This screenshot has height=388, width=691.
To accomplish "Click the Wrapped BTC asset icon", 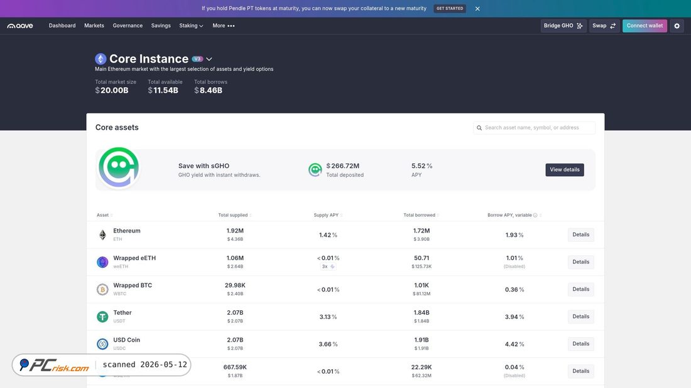I will [x=102, y=290].
